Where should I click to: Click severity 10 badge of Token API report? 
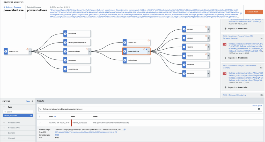225,44
